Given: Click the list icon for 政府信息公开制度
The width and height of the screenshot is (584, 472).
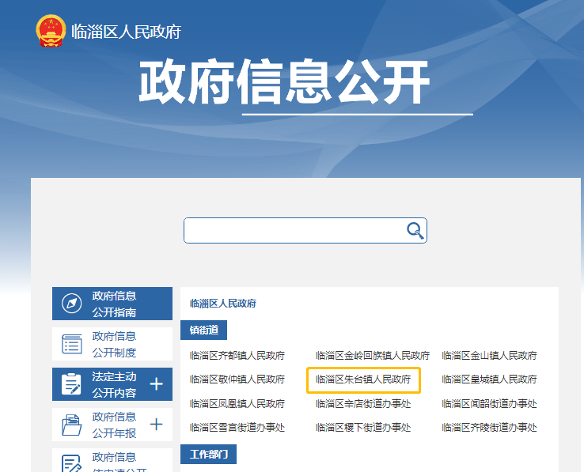Looking at the screenshot, I should [x=72, y=344].
